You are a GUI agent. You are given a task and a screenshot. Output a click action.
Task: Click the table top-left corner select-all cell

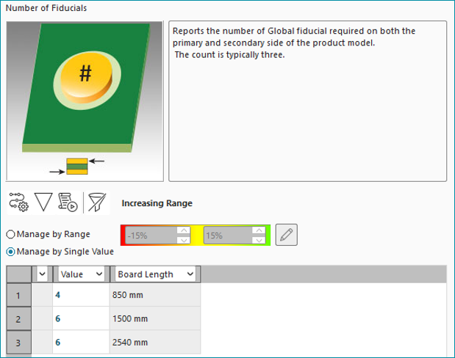[18, 274]
